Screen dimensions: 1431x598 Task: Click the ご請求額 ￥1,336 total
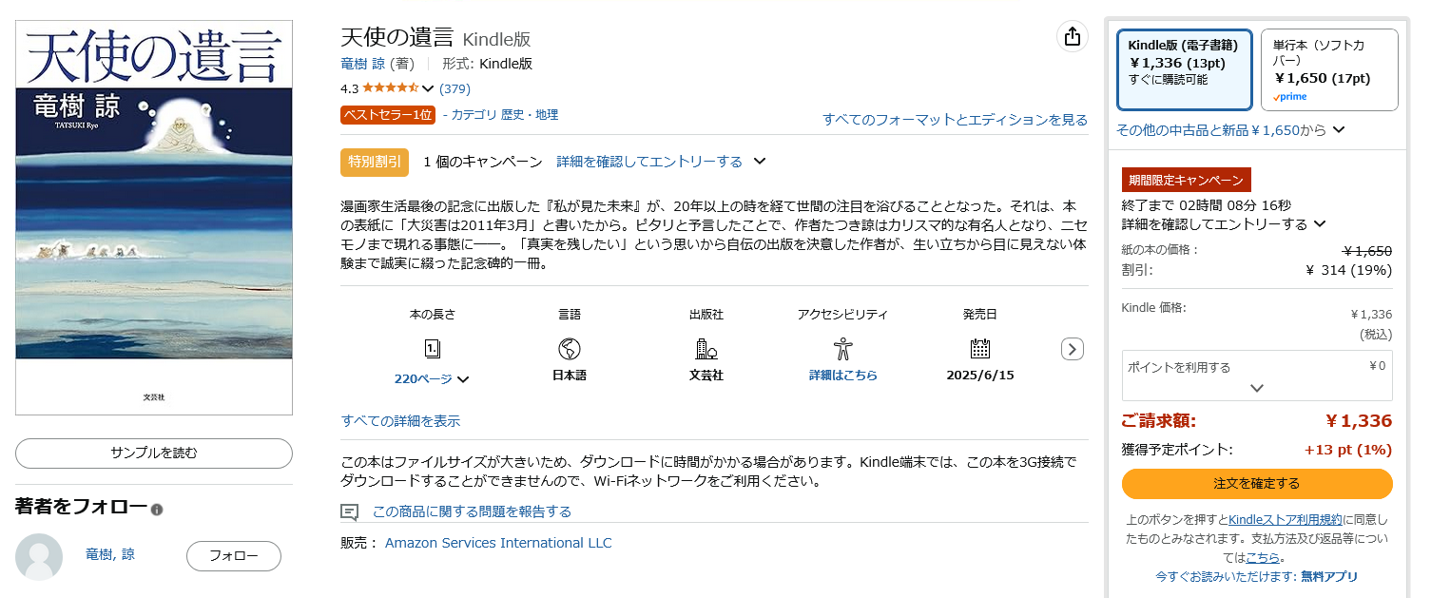coord(1359,421)
